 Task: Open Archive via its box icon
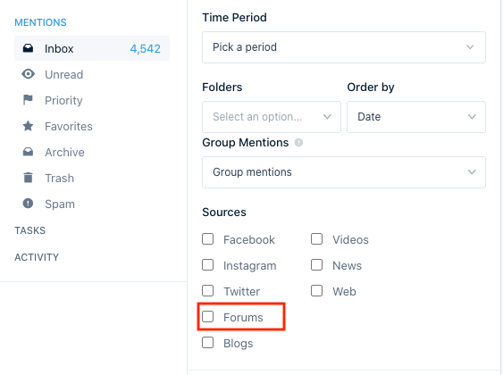(28, 152)
